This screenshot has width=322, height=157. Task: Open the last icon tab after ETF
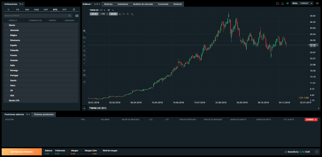click(x=74, y=9)
